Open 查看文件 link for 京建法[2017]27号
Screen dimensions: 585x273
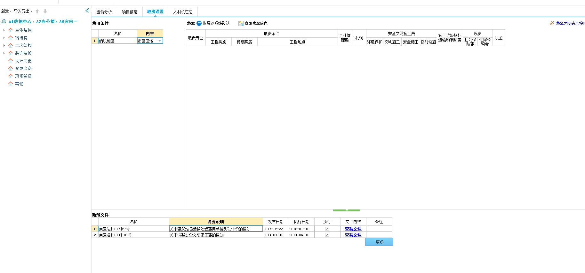point(353,229)
